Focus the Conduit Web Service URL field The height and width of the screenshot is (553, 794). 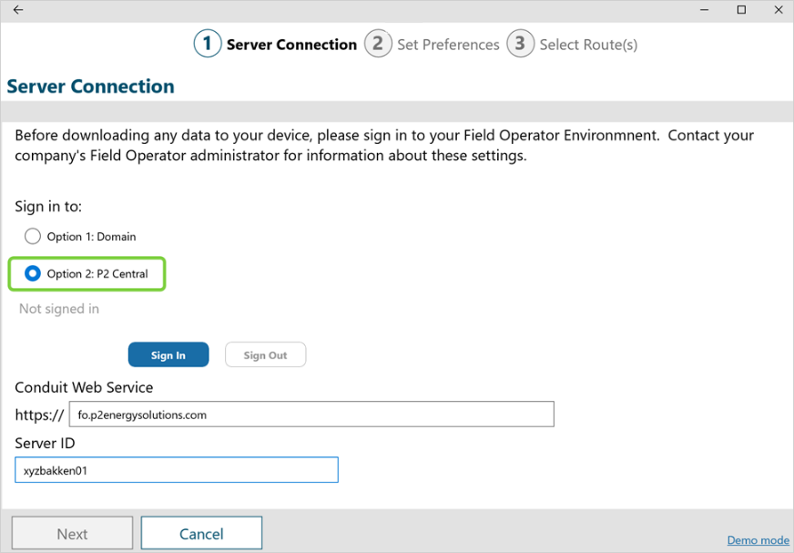tap(311, 415)
